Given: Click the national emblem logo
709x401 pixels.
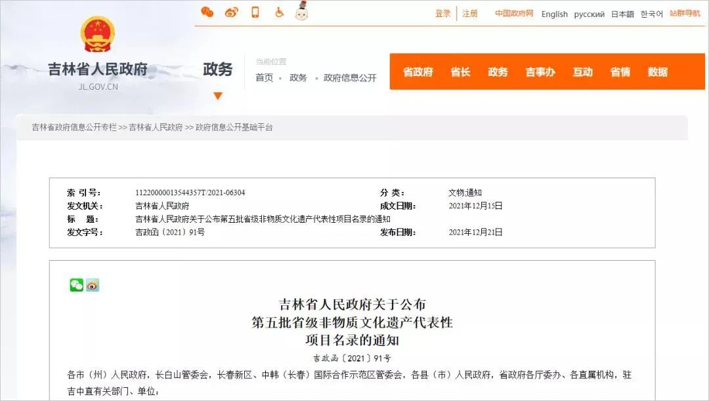Looking at the screenshot, I should [97, 35].
